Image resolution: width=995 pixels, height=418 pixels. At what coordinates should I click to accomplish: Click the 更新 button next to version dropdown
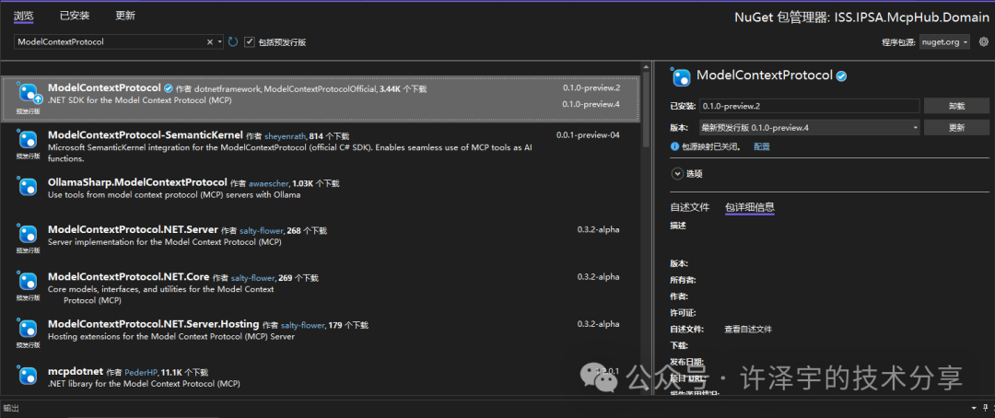(x=956, y=127)
